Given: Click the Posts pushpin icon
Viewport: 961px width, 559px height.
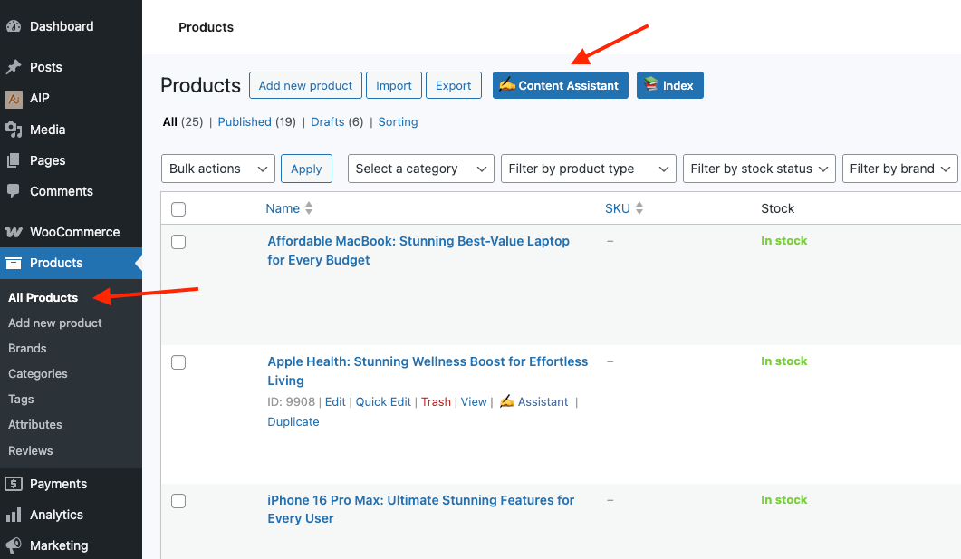Looking at the screenshot, I should click(14, 67).
